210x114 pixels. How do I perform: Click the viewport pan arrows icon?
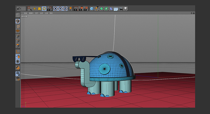[191, 13]
